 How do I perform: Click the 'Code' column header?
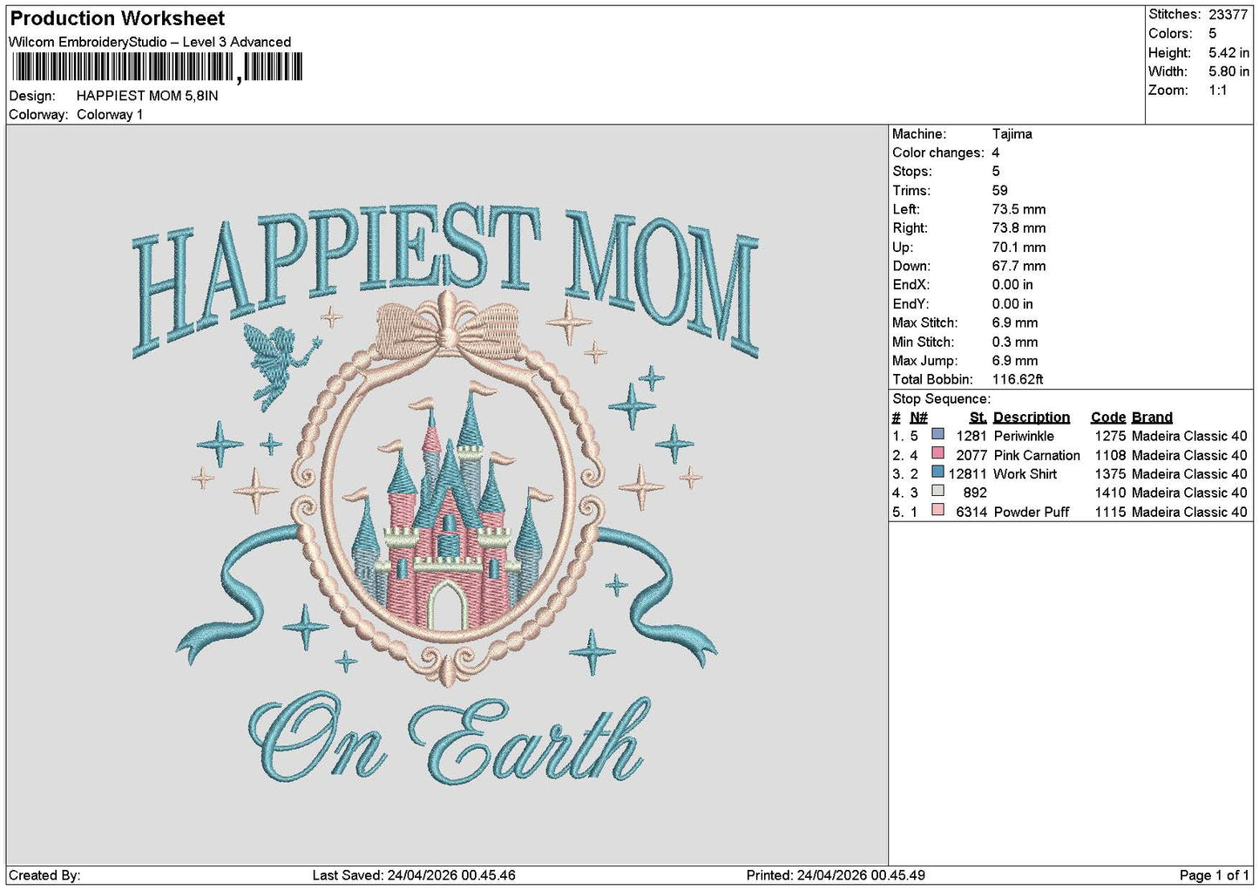pos(1108,418)
